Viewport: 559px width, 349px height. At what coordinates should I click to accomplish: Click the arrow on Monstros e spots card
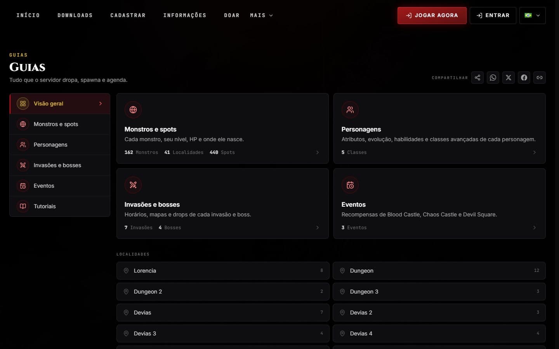coord(318,152)
